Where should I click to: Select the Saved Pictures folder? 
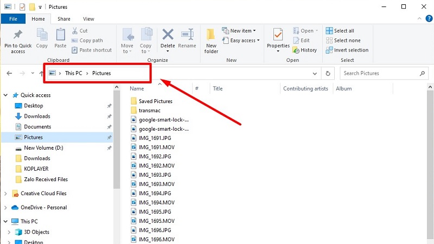155,101
